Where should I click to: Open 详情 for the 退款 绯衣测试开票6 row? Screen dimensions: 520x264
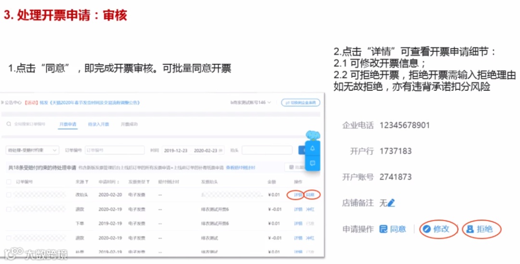point(298,209)
